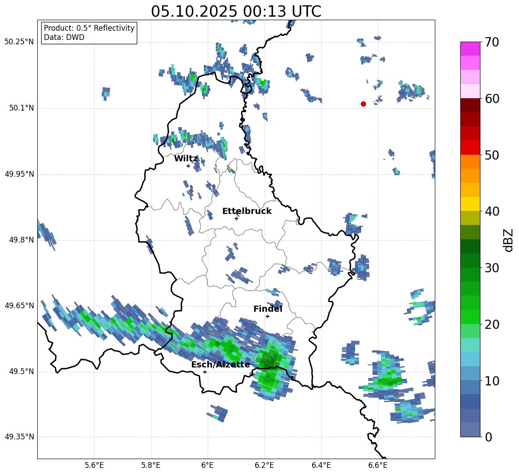Image resolution: width=519 pixels, height=474 pixels.
Task: Click the 6.2°E longitude label
Action: (x=264, y=465)
